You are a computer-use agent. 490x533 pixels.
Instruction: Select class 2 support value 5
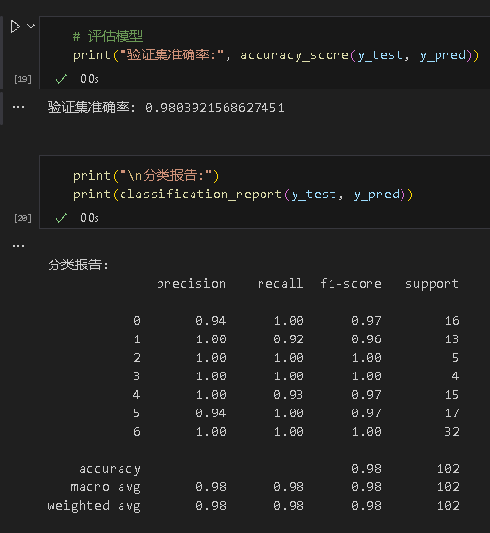(456, 358)
